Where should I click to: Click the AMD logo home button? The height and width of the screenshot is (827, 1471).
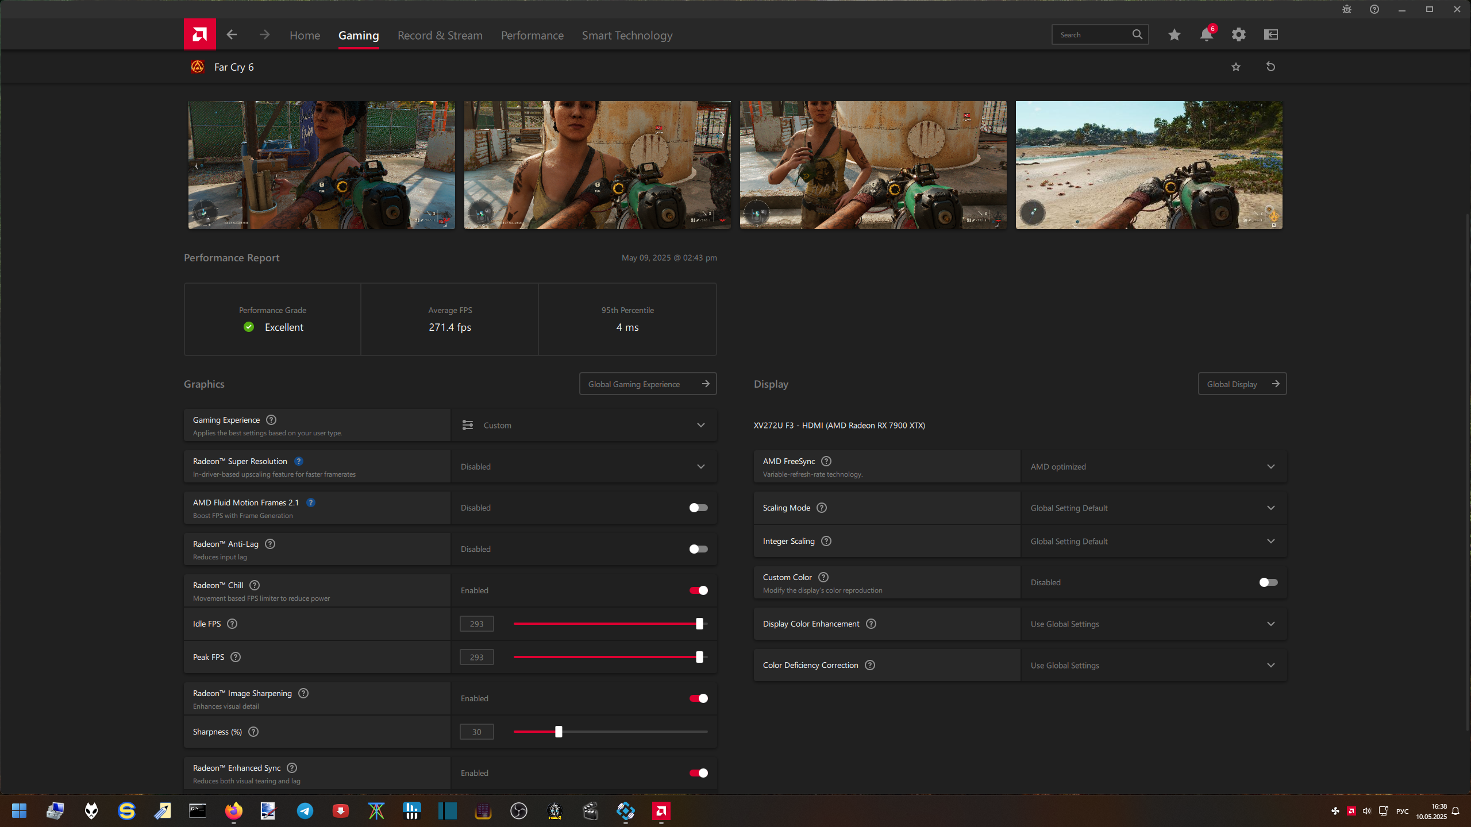coord(199,34)
